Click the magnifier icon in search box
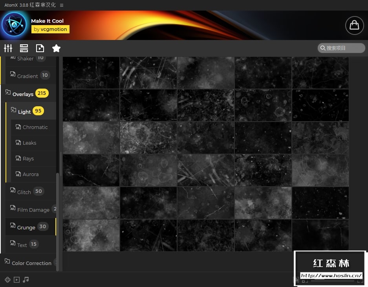368x287 pixels. pos(323,48)
